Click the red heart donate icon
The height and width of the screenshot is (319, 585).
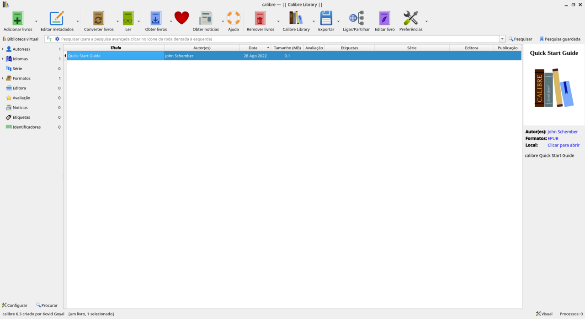pyautogui.click(x=181, y=18)
